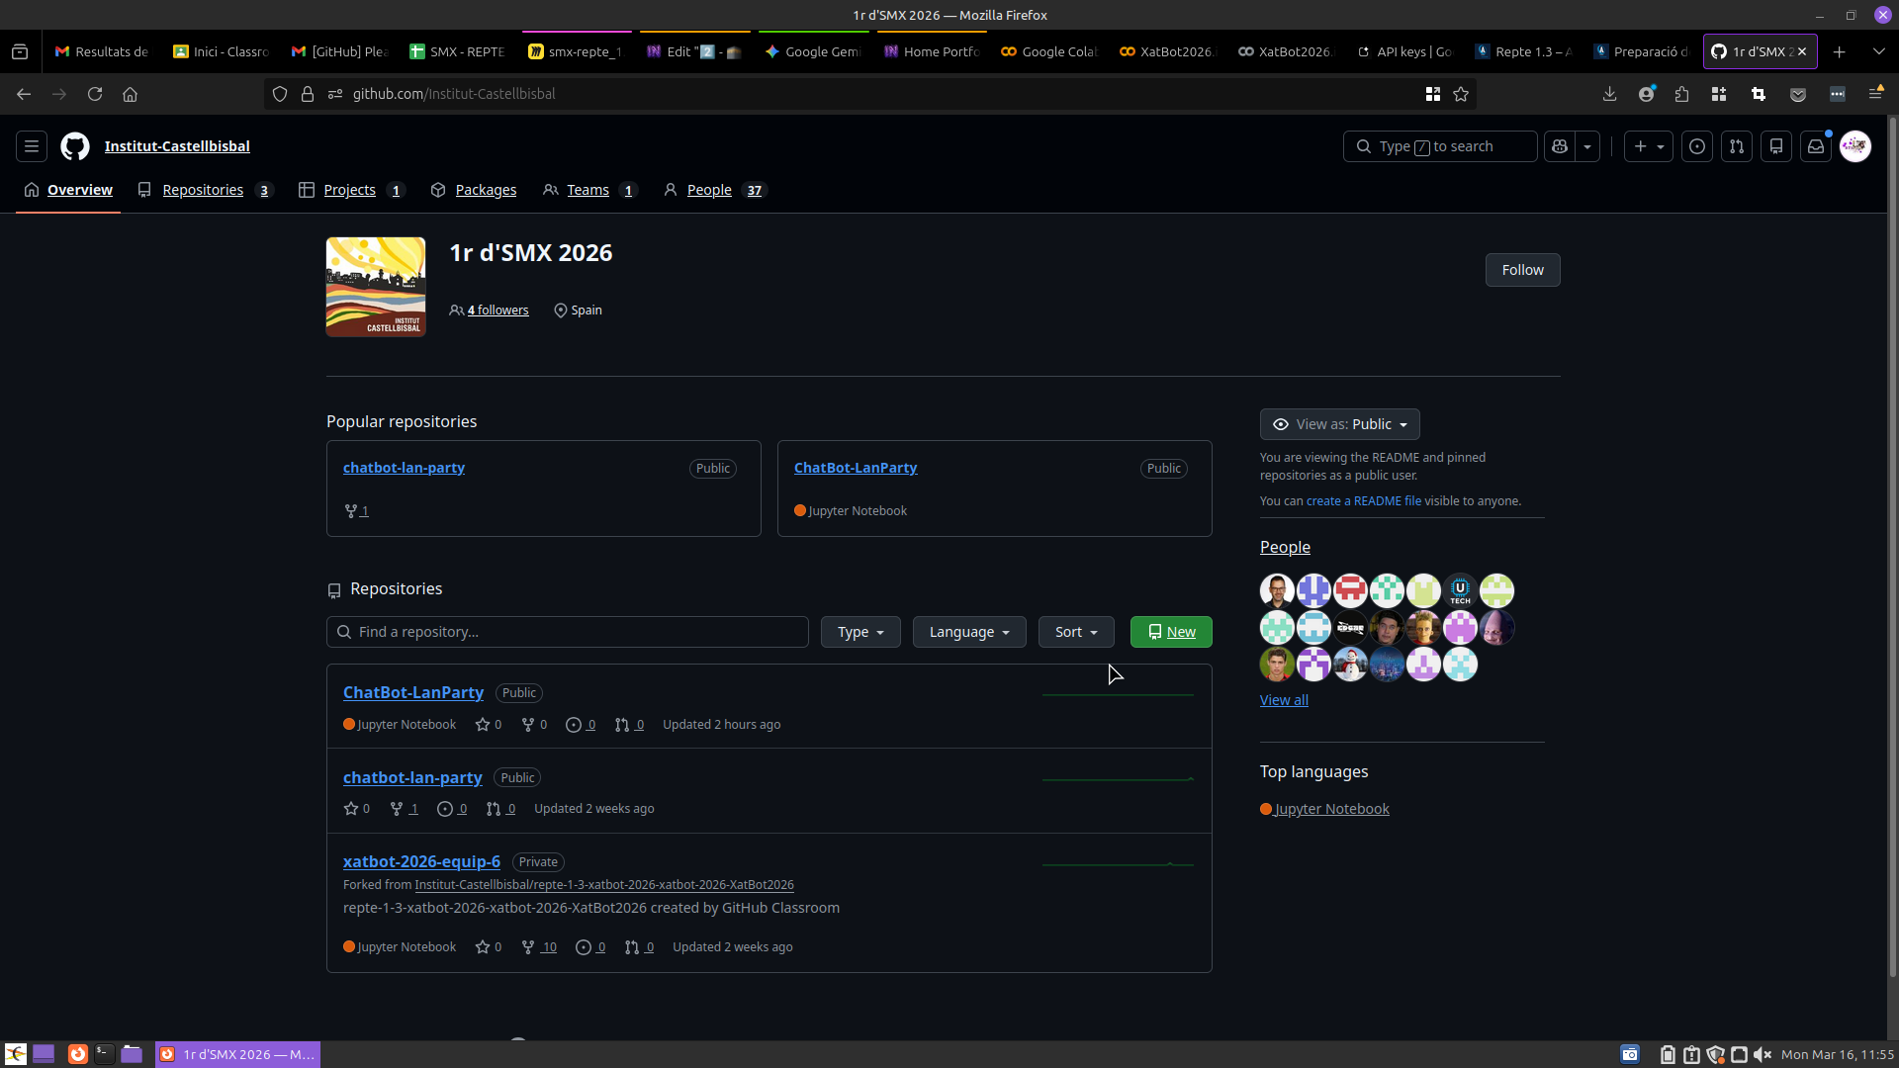The image size is (1899, 1068).
Task: Open your user avatar menu
Action: 1855,146
